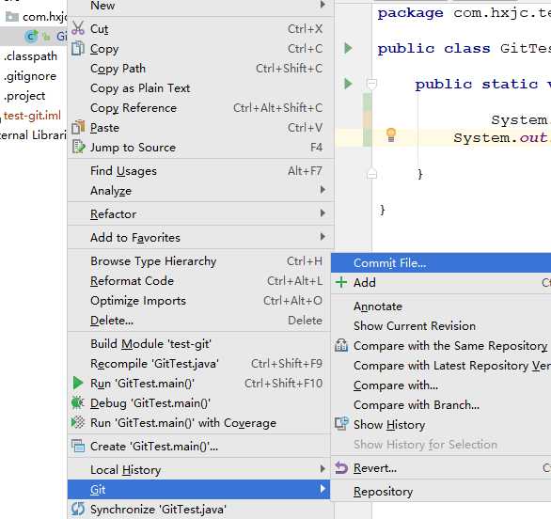Select Compare with Branch...

[x=441, y=405]
